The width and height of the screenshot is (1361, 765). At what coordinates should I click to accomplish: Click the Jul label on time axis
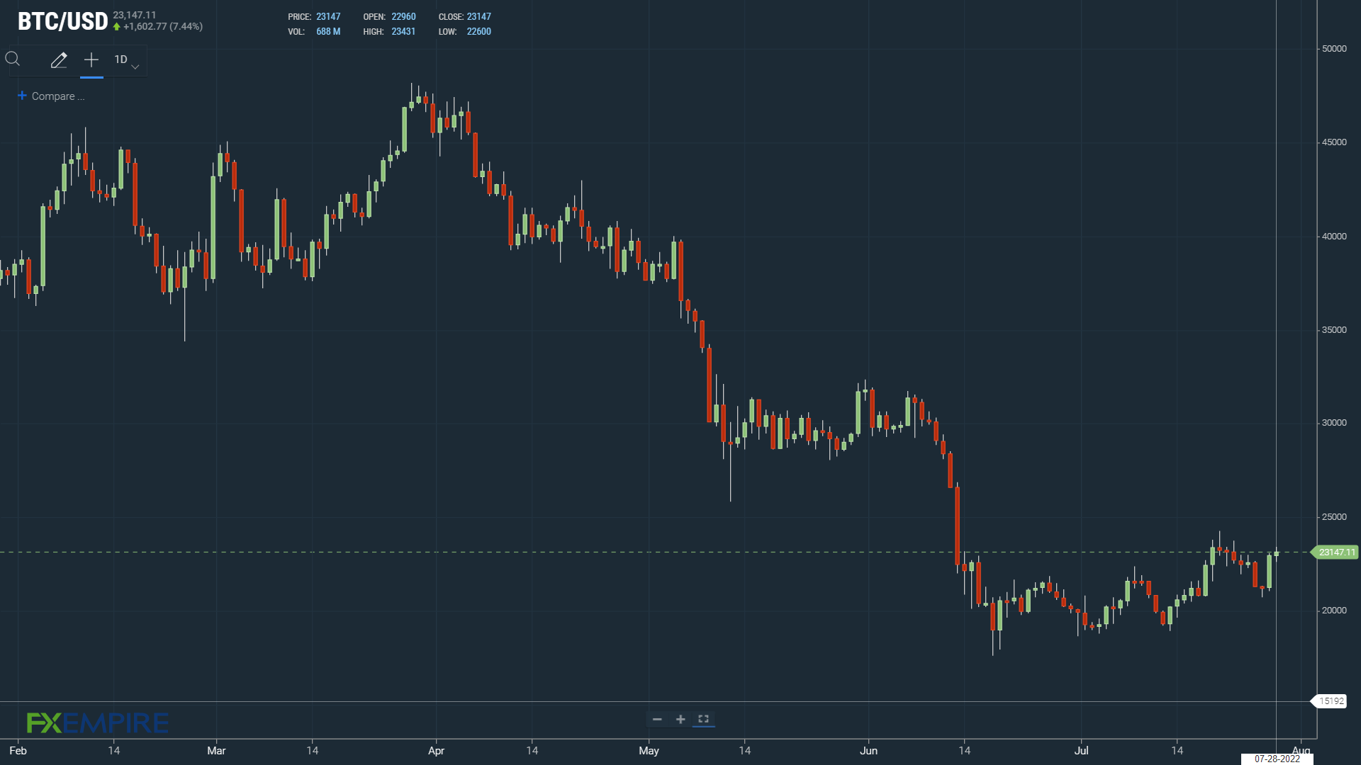1081,751
